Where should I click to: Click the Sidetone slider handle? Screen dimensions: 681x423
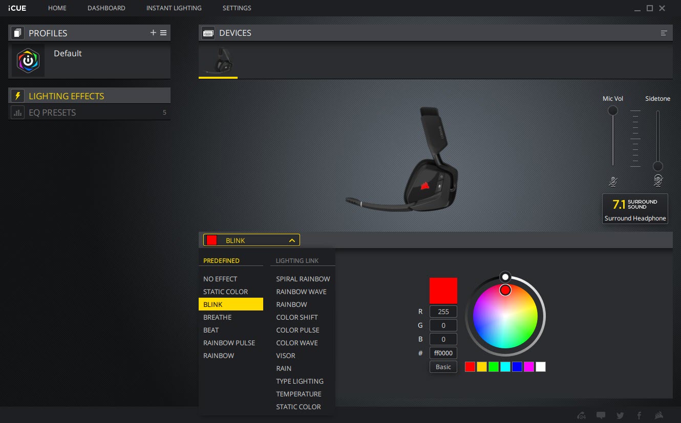tap(658, 166)
